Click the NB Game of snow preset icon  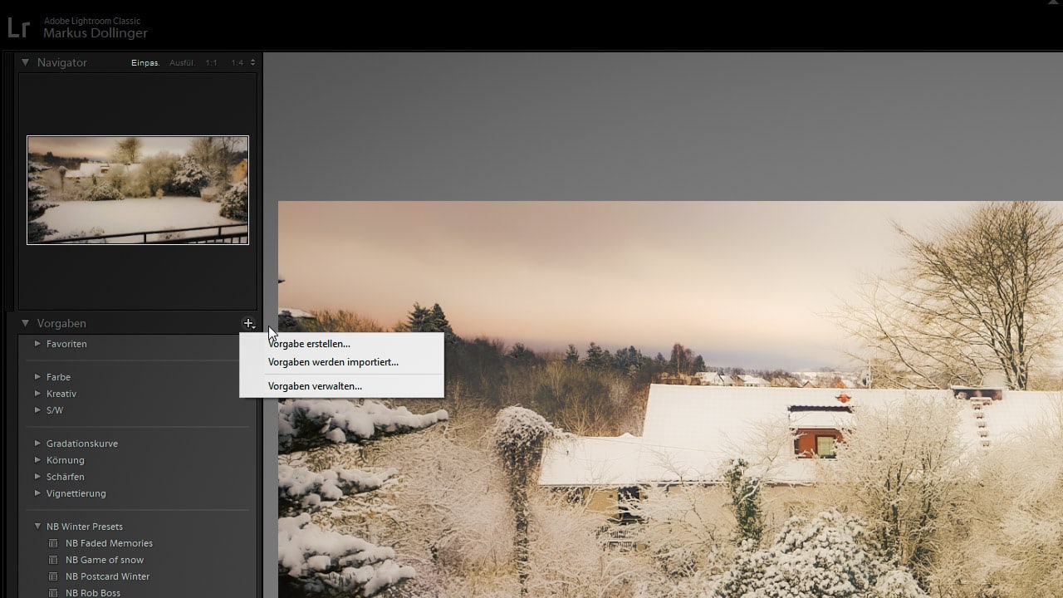point(53,560)
